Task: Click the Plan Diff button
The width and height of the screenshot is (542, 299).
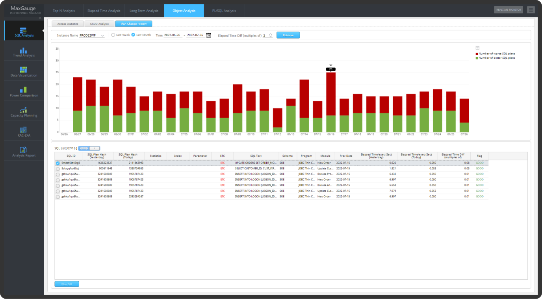Action: click(67, 284)
